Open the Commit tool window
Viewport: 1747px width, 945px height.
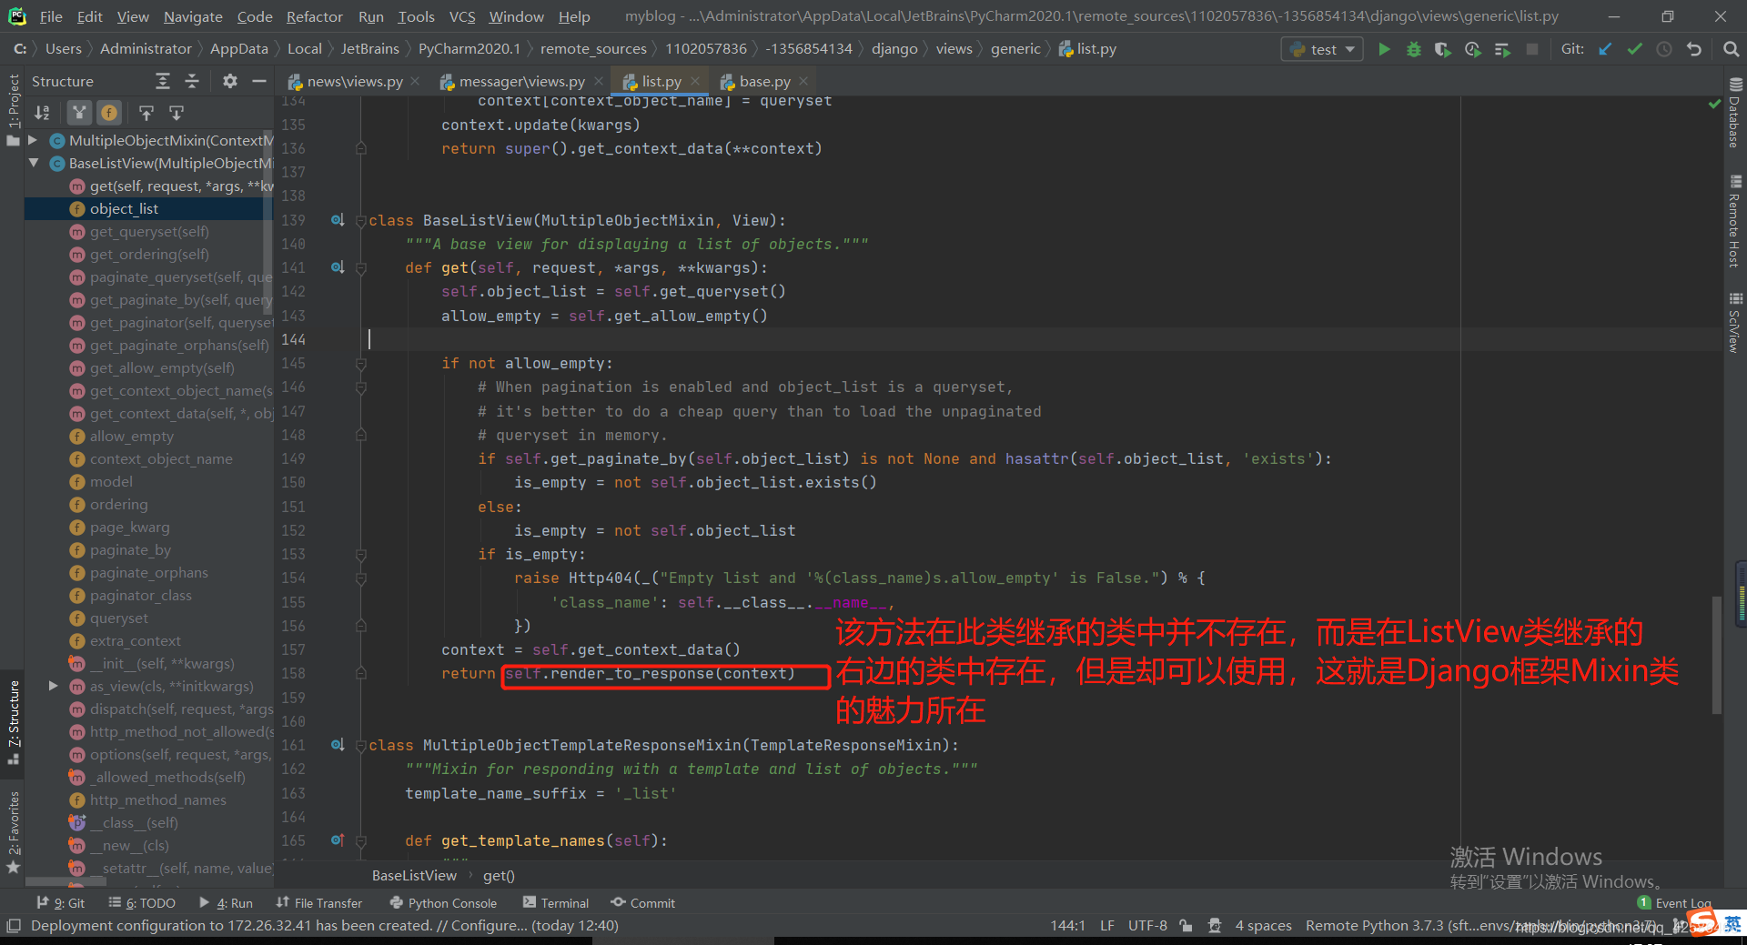pos(643,902)
